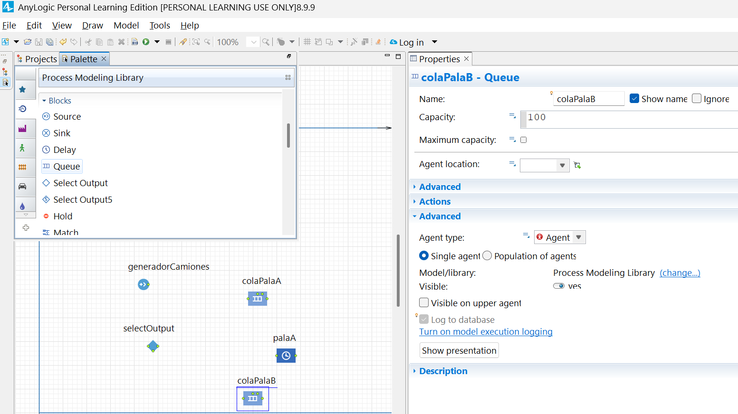Toggle the Visible yes switch

click(559, 286)
